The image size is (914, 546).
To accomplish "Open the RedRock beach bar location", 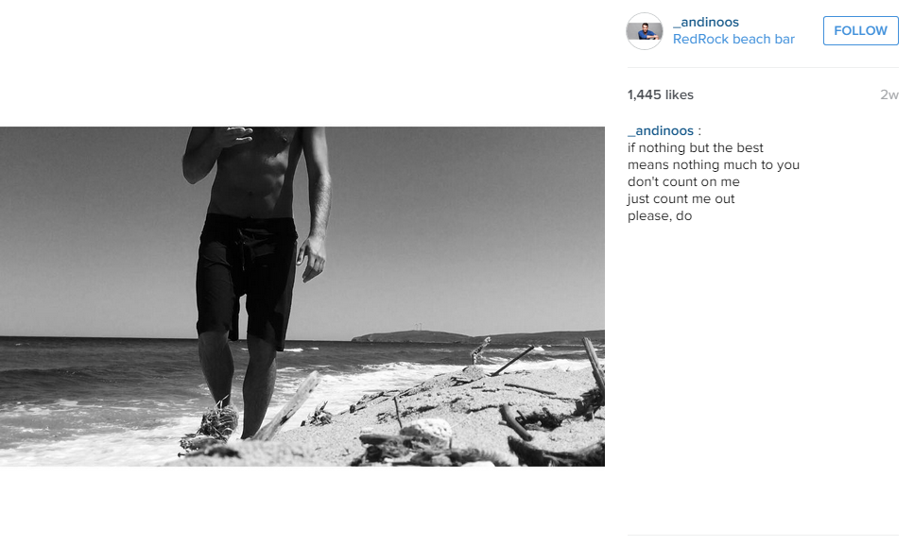I will [x=733, y=39].
